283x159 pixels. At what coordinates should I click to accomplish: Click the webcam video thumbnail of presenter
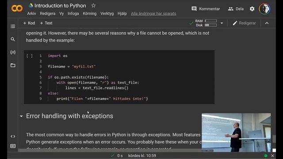click(x=236, y=132)
